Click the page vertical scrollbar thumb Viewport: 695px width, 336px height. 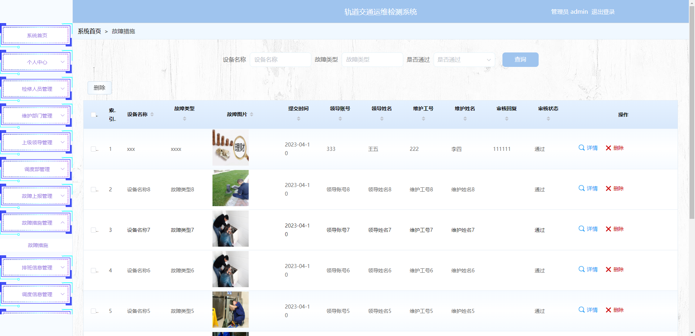point(692,109)
